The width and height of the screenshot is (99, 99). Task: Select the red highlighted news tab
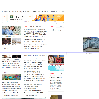click(x=26, y=27)
